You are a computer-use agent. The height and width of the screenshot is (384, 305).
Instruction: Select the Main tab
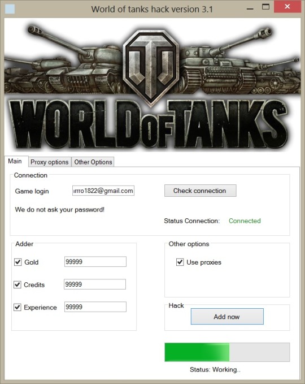(16, 161)
